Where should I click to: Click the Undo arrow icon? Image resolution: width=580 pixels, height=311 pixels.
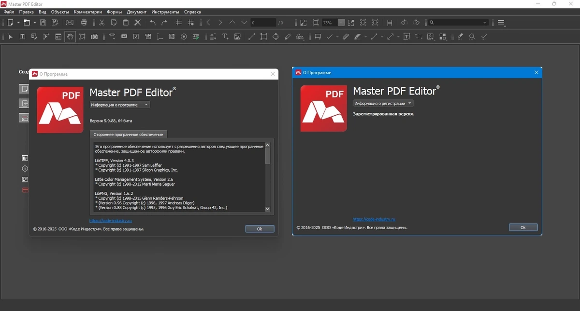point(153,23)
